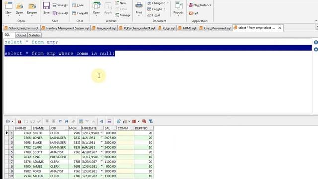The height and width of the screenshot is (179, 318).
Task: Open the Statistics tab
Action: [x=35, y=35]
